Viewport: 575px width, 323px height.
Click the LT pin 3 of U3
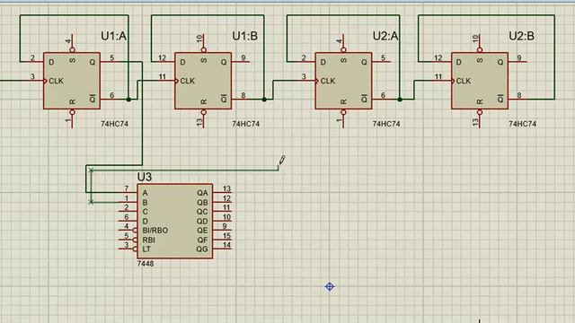click(x=128, y=249)
